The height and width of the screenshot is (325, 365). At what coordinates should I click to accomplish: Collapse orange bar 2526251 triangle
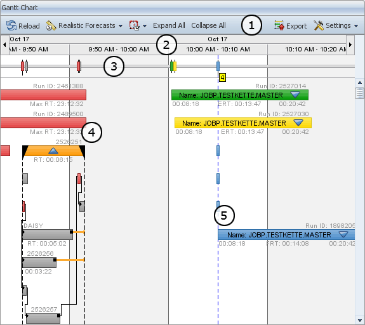53,151
